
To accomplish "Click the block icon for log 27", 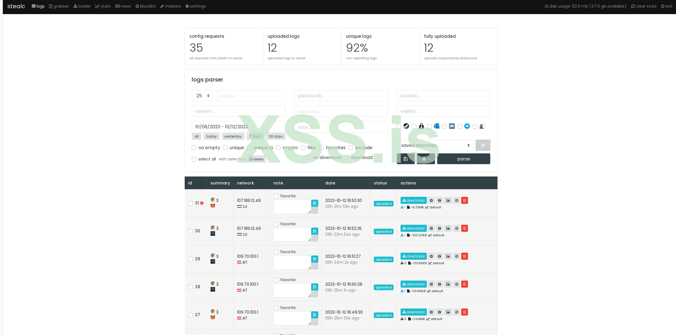I will (x=456, y=312).
